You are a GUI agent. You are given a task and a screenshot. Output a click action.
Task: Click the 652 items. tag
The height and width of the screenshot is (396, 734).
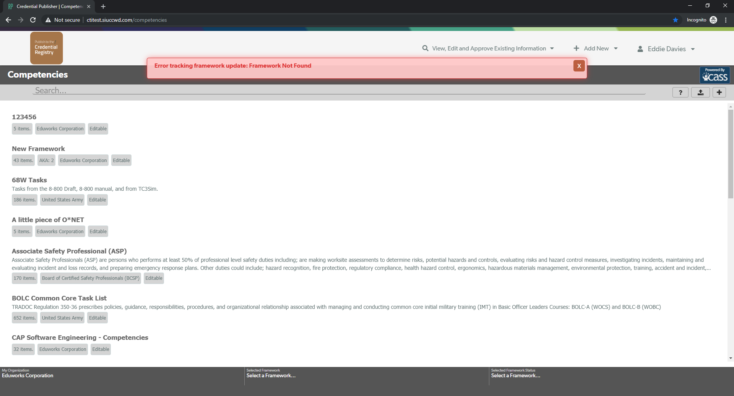(24, 318)
